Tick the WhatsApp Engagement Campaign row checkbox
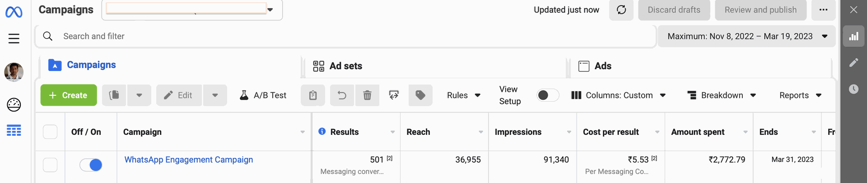The height and width of the screenshot is (183, 867). tap(50, 165)
